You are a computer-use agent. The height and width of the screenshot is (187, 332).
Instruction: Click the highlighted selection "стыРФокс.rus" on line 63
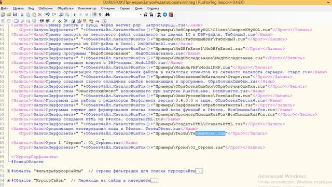tap(210, 133)
